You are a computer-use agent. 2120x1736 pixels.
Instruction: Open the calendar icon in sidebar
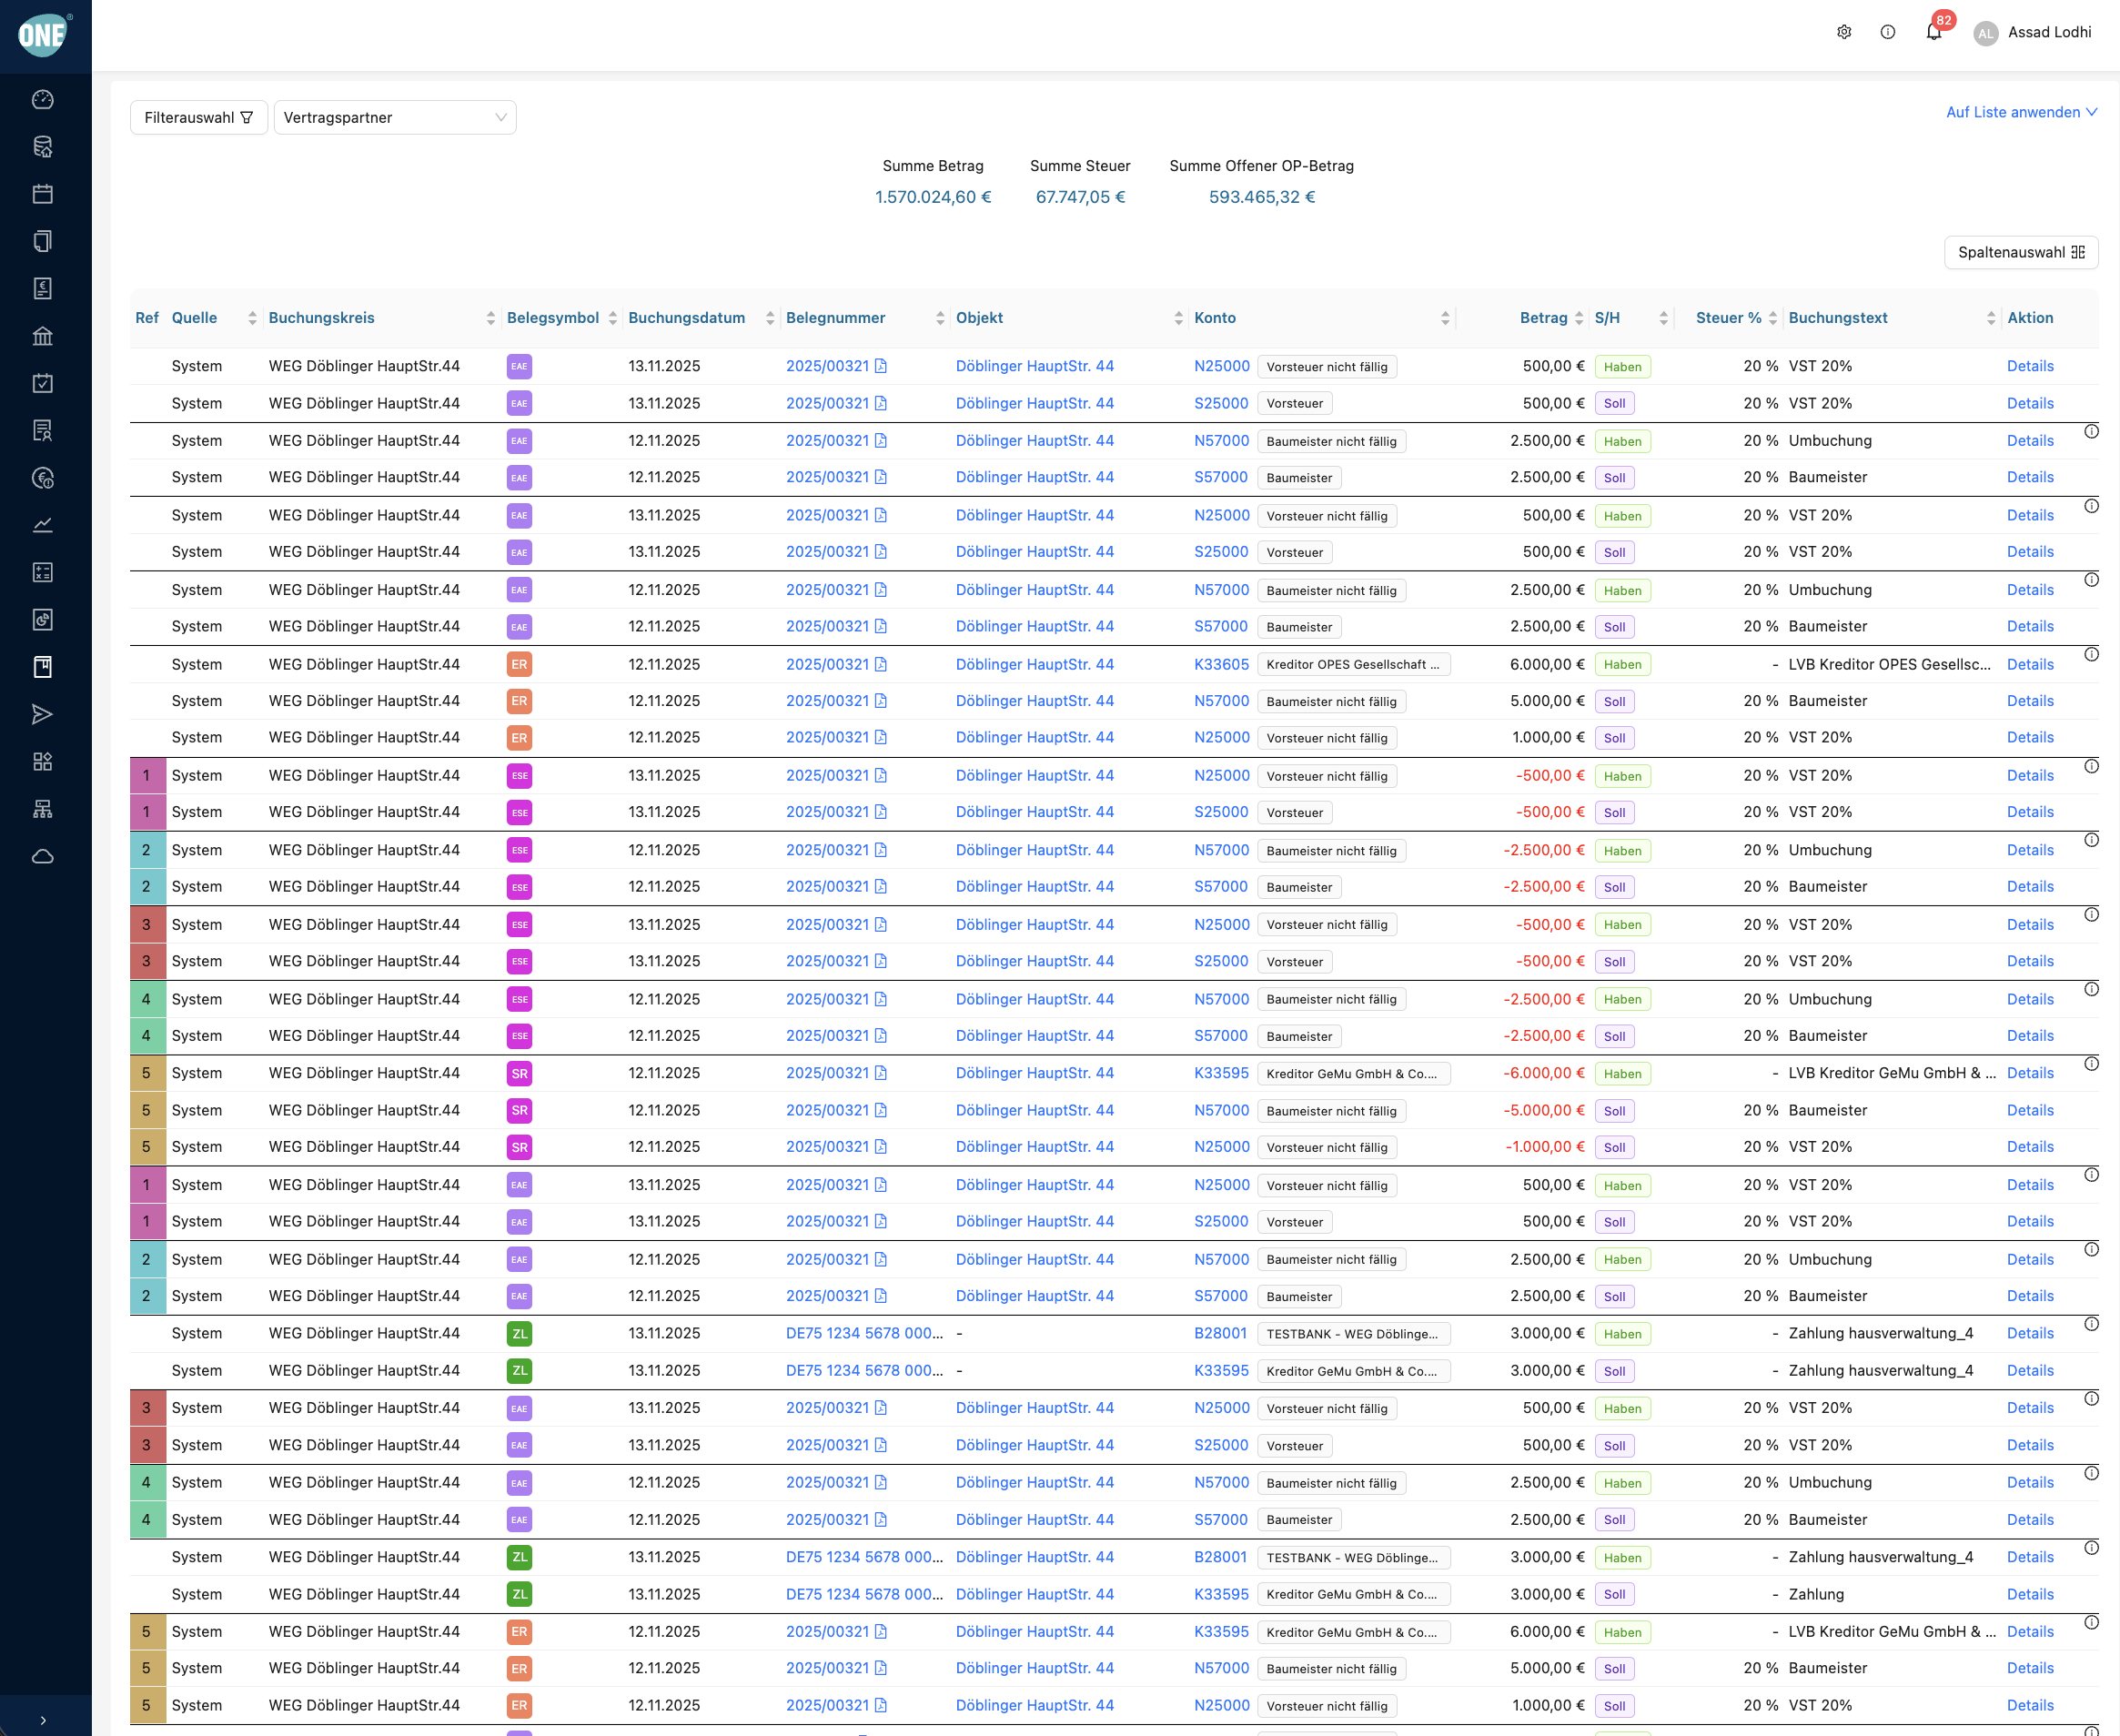(42, 194)
